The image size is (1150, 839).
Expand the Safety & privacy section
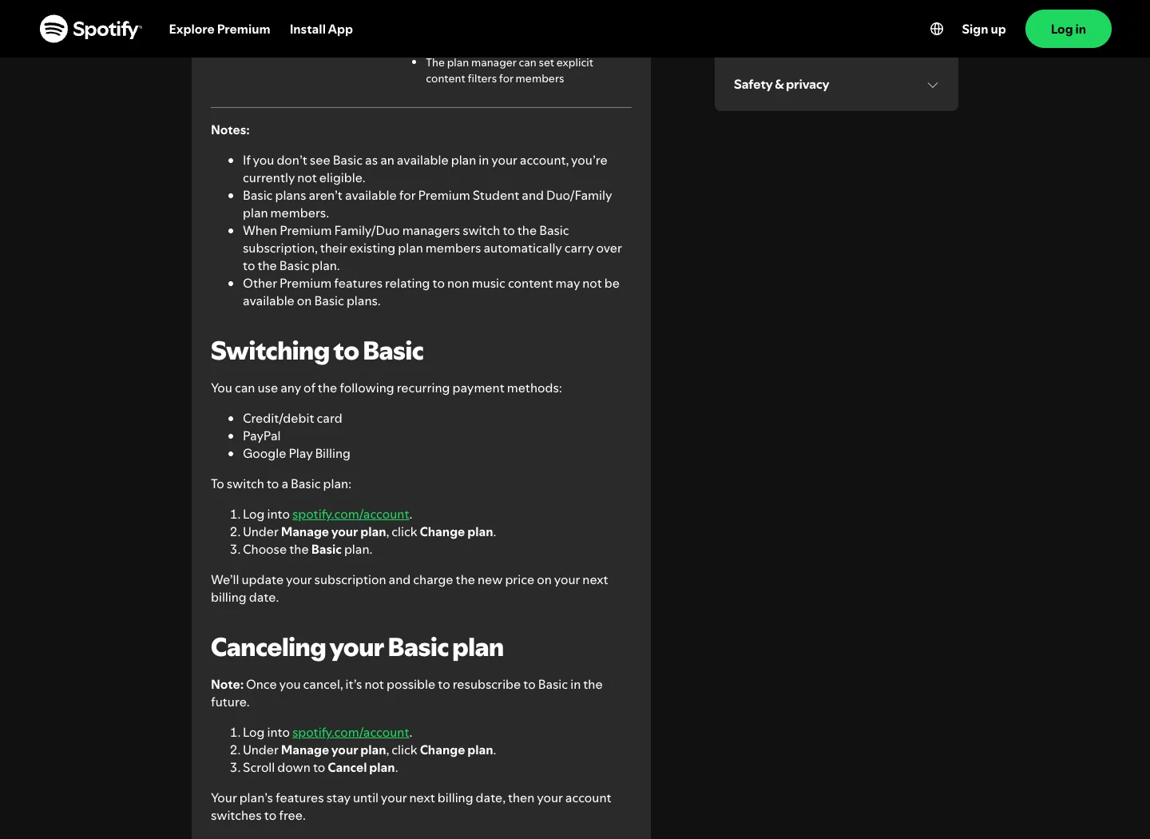tap(836, 85)
